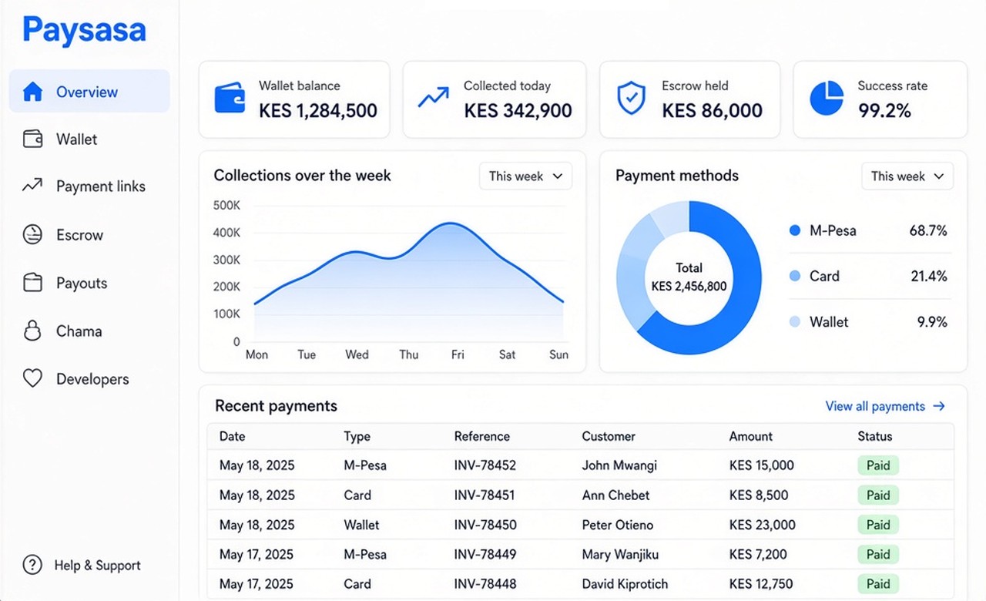Click the Paid badge for Peter Otieno
Viewport: 986px width, 601px height.
click(878, 525)
